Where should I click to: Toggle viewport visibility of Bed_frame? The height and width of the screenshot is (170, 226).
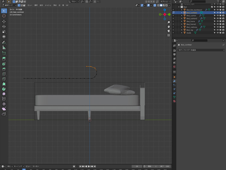point(218,21)
